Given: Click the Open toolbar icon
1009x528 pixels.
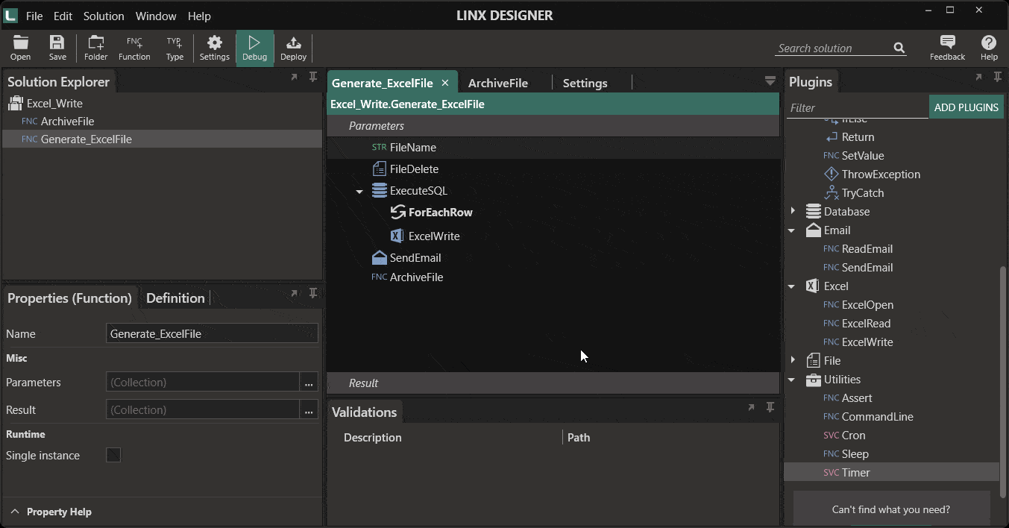Looking at the screenshot, I should pyautogui.click(x=20, y=48).
